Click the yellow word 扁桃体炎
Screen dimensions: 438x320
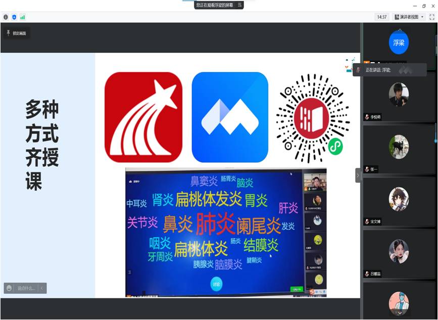click(x=201, y=249)
